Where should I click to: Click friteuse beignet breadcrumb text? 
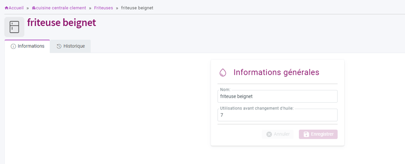coord(137,8)
